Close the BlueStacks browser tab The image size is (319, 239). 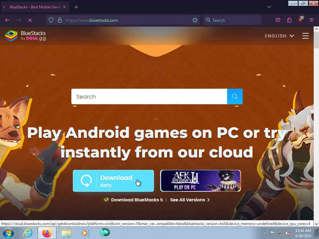(x=64, y=7)
